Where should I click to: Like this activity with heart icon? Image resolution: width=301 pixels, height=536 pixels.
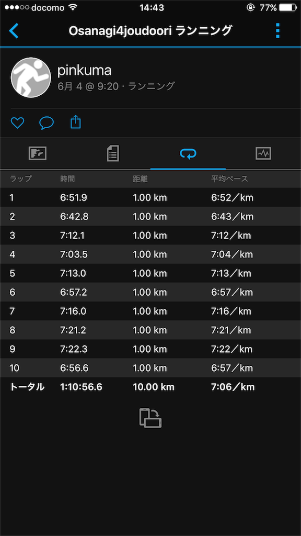[17, 122]
